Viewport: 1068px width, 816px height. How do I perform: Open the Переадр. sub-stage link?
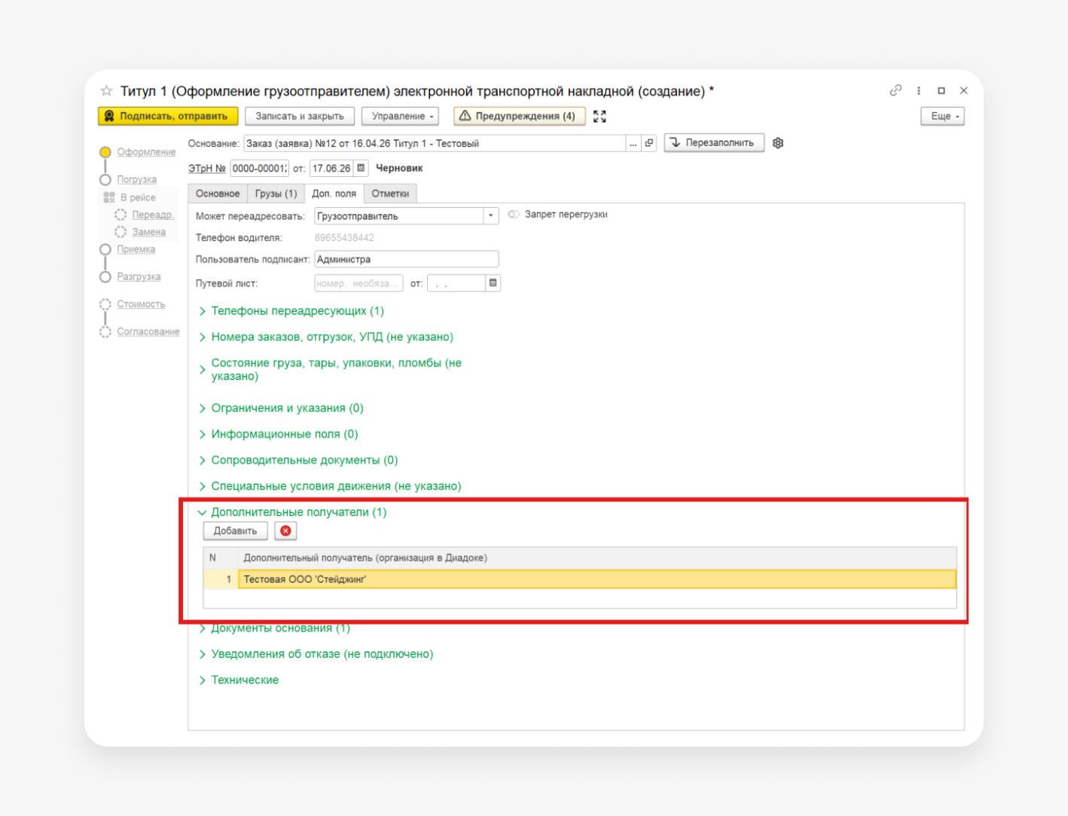pos(153,215)
